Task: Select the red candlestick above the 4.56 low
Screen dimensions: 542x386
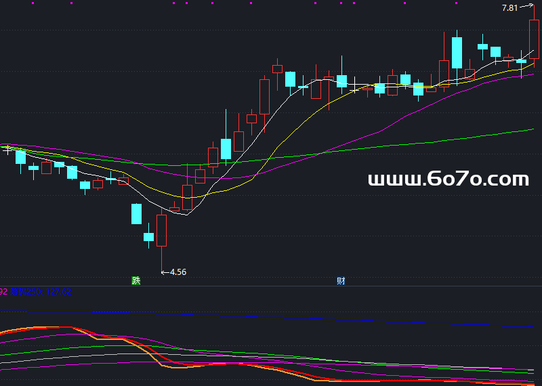Action: pos(161,230)
